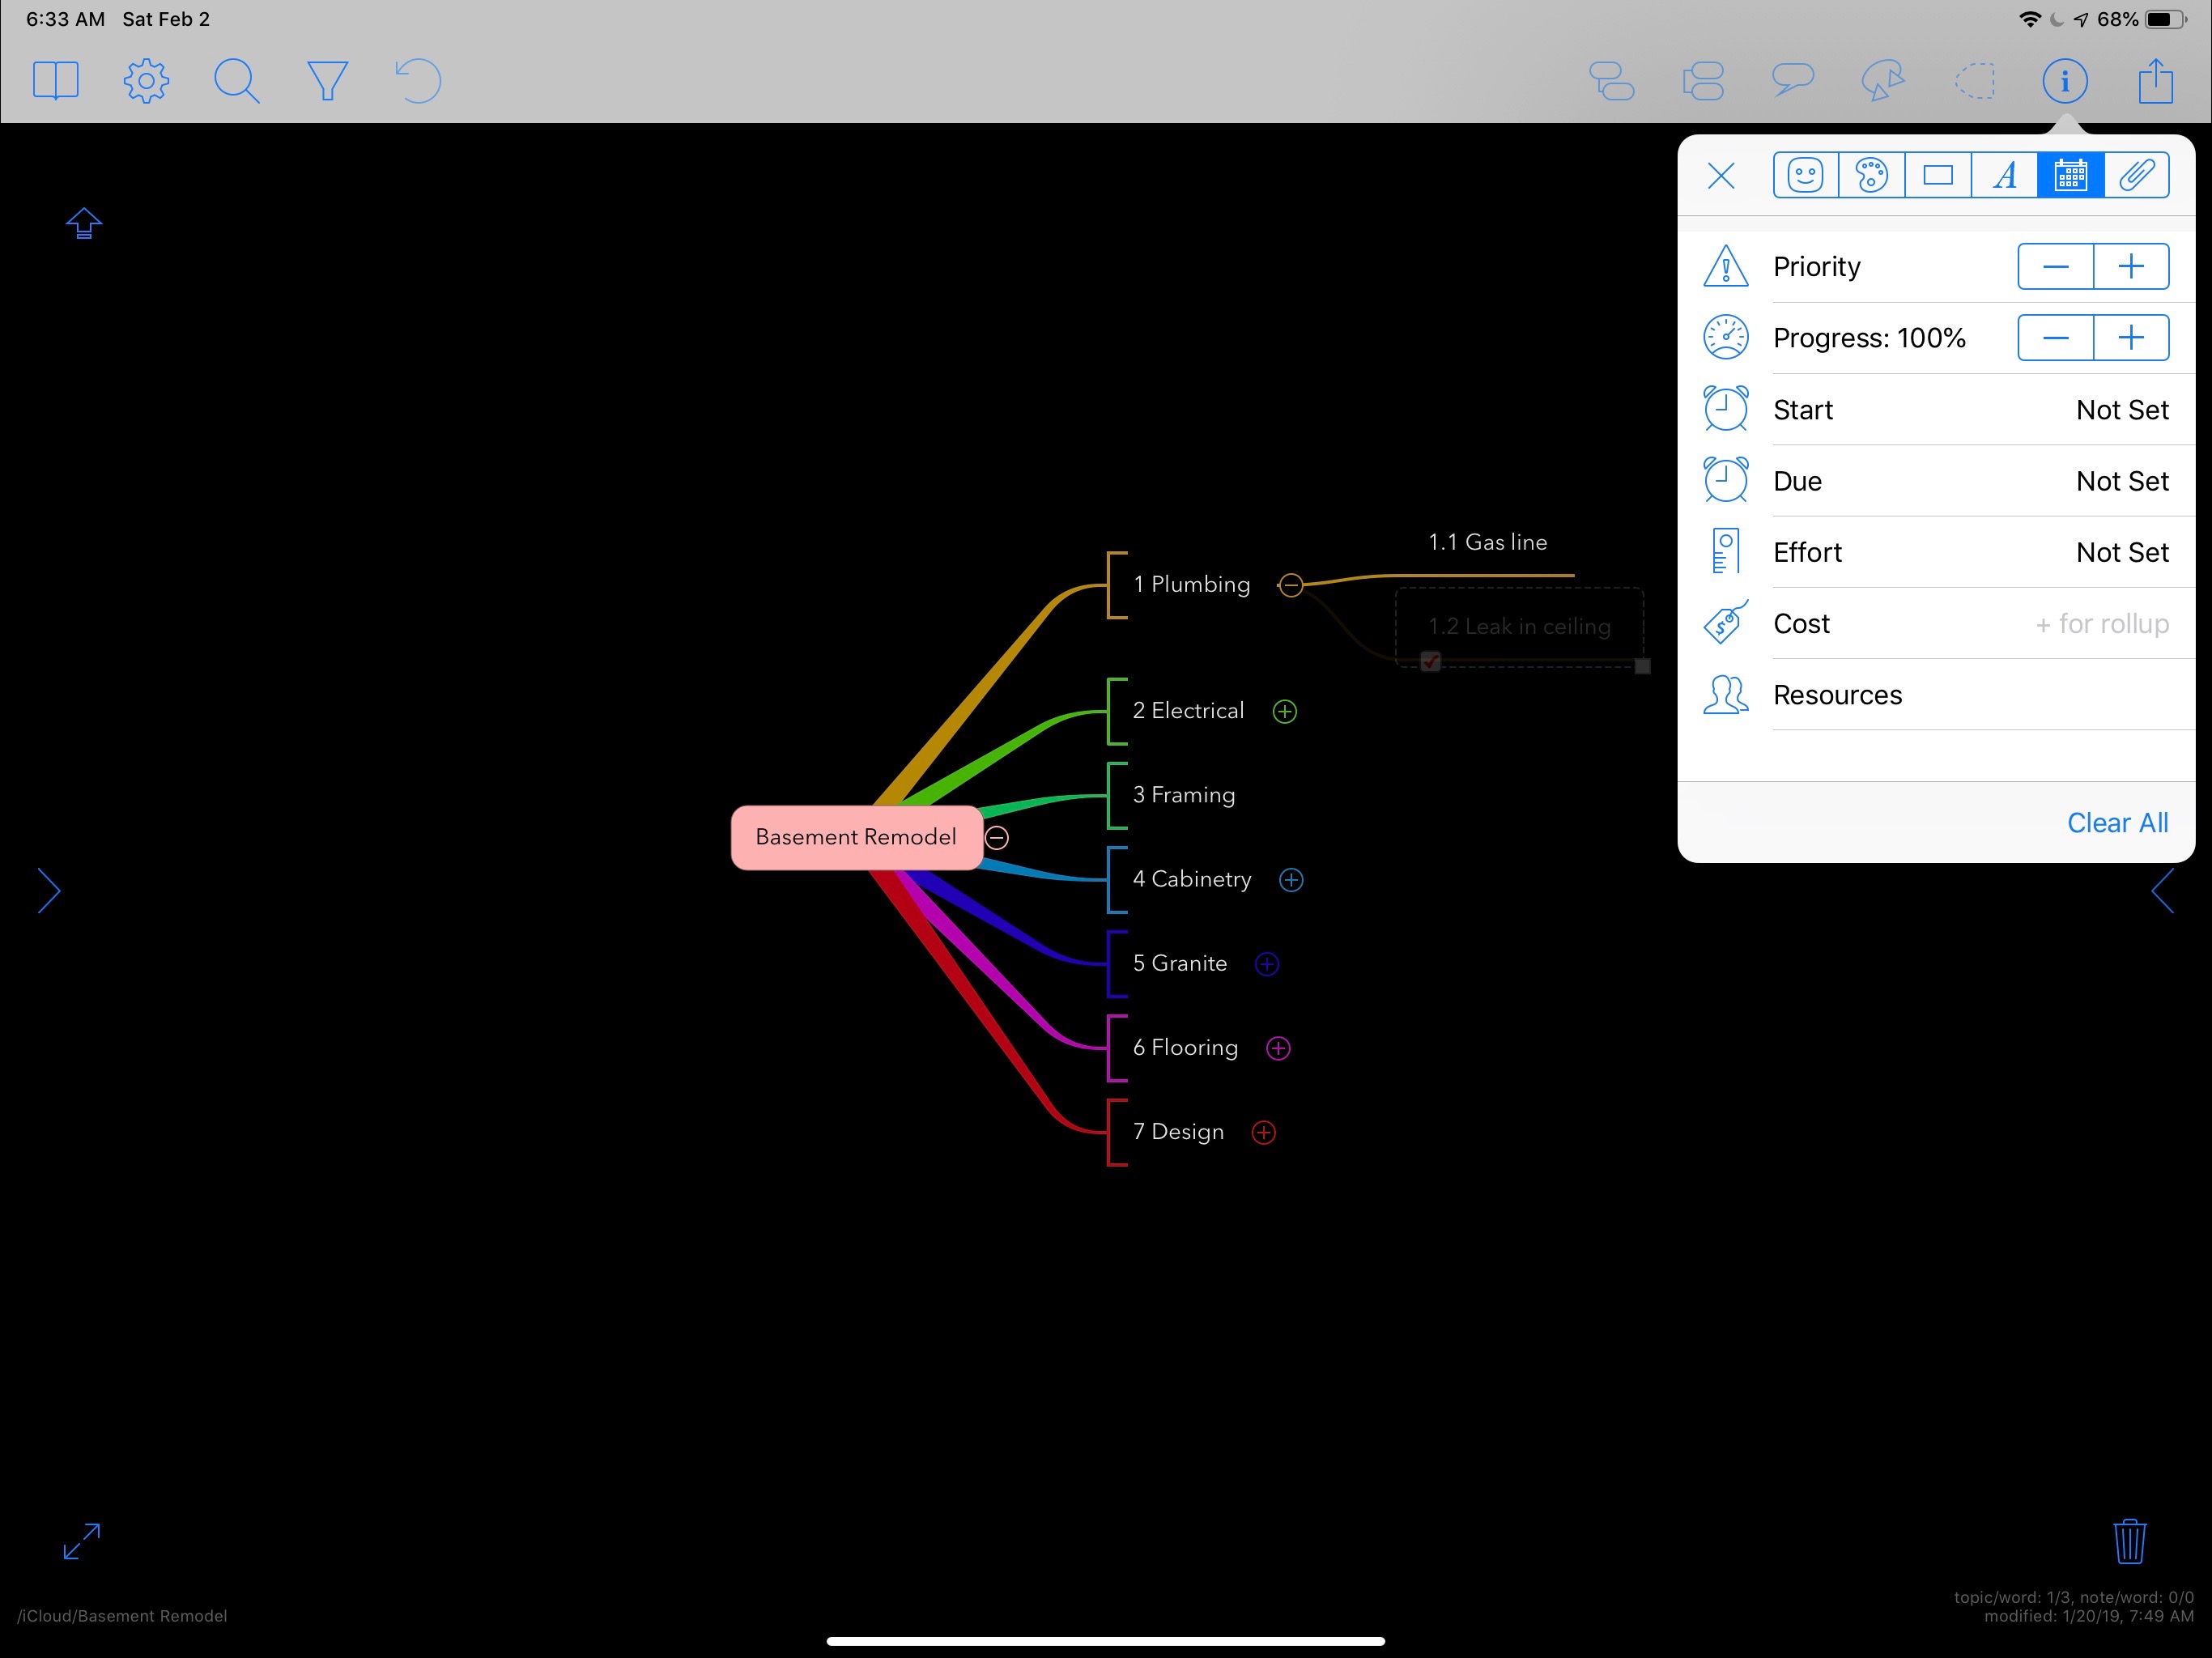
Task: Tap the up arrow at top left of the canvas
Action: click(x=84, y=223)
